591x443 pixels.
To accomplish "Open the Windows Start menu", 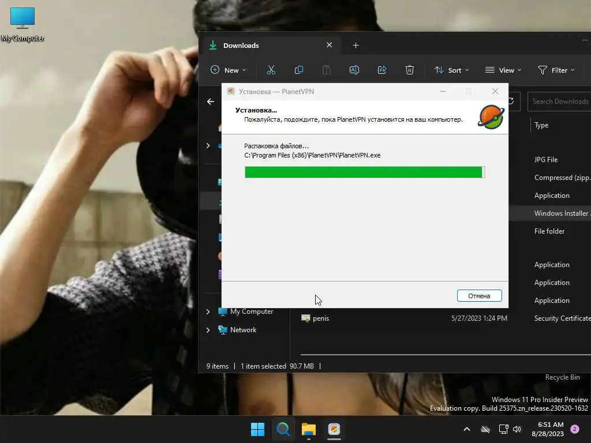I will [x=258, y=429].
